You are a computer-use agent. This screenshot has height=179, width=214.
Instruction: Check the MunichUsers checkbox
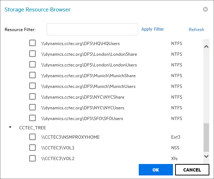coord(32,86)
